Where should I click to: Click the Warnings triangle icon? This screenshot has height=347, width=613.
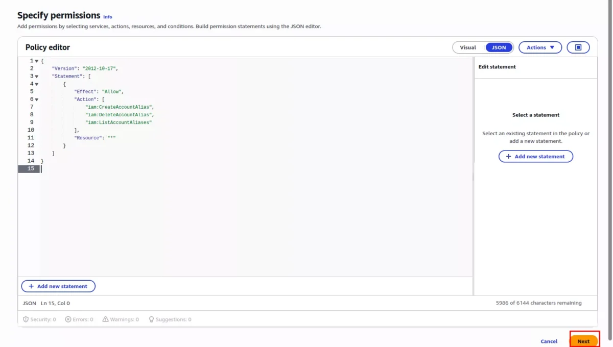tap(105, 319)
